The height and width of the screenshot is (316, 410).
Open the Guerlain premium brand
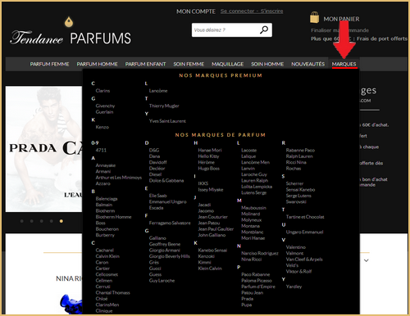tap(104, 112)
